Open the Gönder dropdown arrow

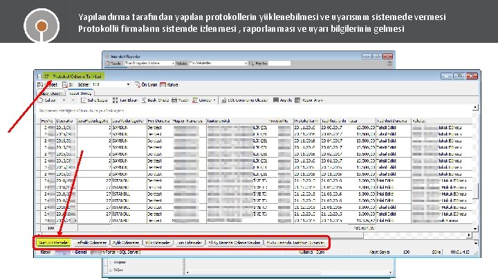coord(214,100)
